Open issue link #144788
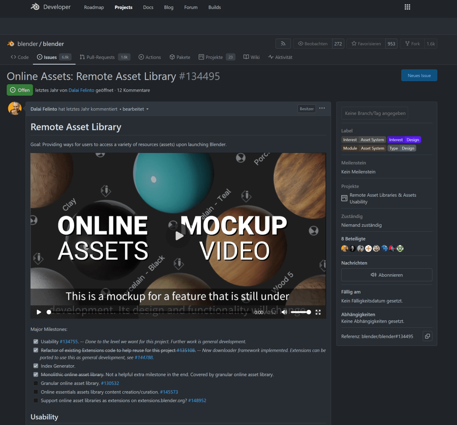The width and height of the screenshot is (457, 425). [143, 357]
